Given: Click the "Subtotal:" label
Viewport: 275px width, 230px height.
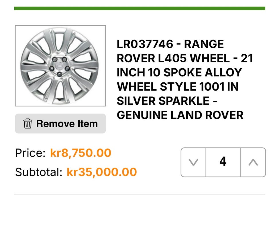Looking at the screenshot, I should tap(38, 172).
